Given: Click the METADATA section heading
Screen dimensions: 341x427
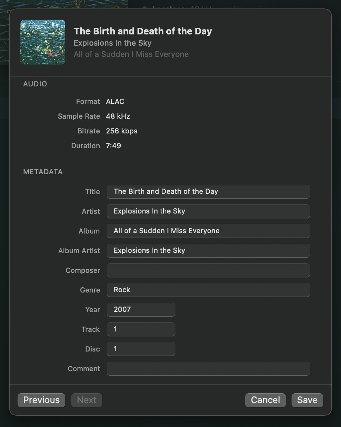Looking at the screenshot, I should pos(43,172).
